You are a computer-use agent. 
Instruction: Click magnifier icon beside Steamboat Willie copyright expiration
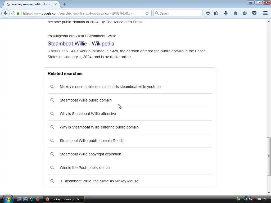pos(52,154)
